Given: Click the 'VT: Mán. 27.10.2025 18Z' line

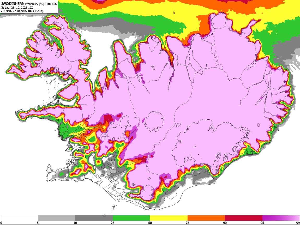Looking at the screenshot, I should click(x=16, y=11).
